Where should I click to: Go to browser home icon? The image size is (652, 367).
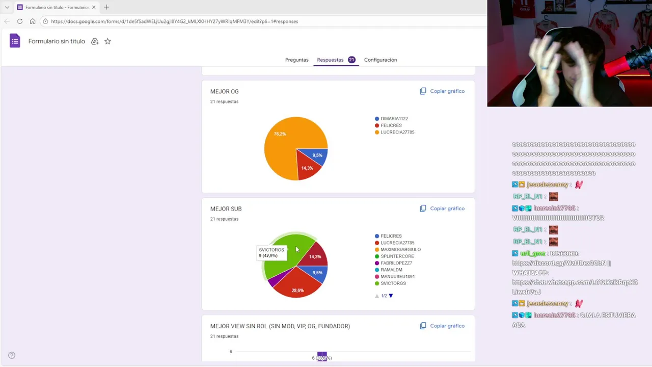pos(33,21)
